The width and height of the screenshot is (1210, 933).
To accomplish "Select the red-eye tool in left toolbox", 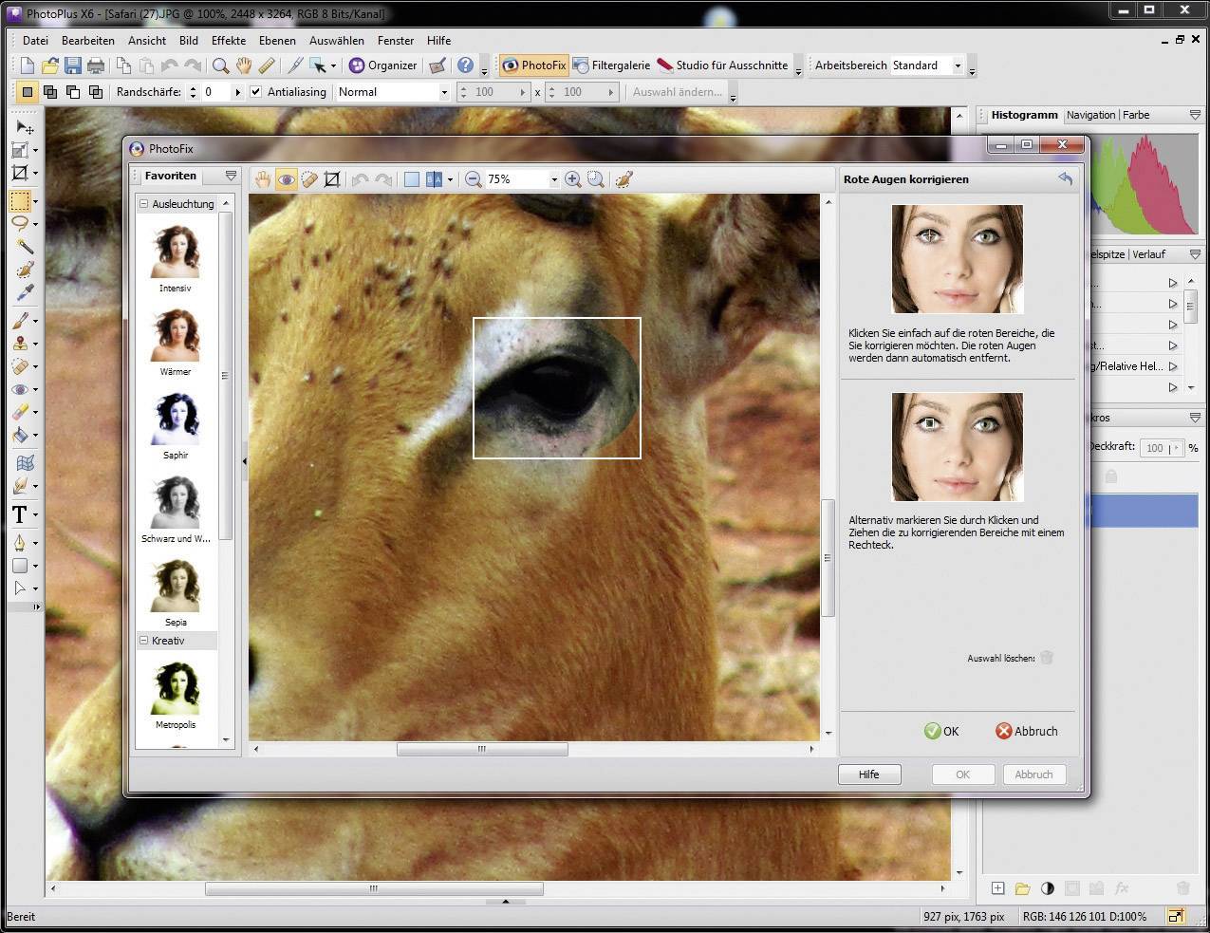I will pos(20,389).
